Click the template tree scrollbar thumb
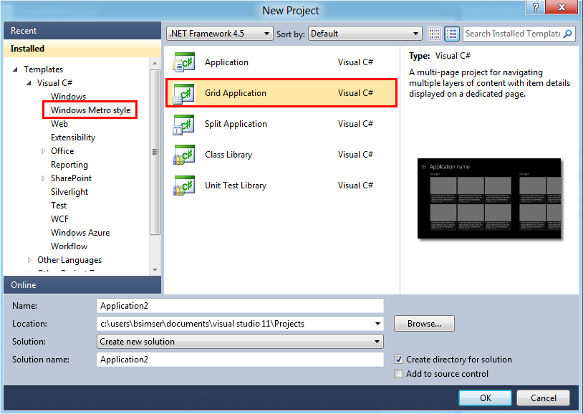This screenshot has width=583, height=414. point(155,152)
